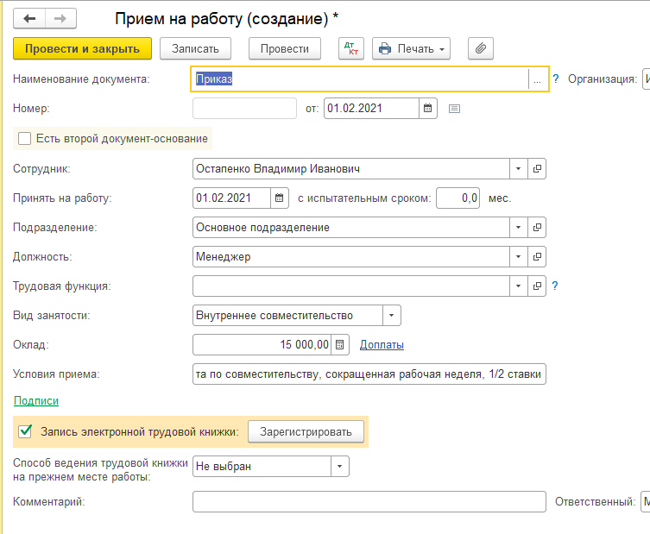Viewport: 650px width, 534px height.
Task: Open calculator in the Оклад field
Action: pyautogui.click(x=340, y=345)
